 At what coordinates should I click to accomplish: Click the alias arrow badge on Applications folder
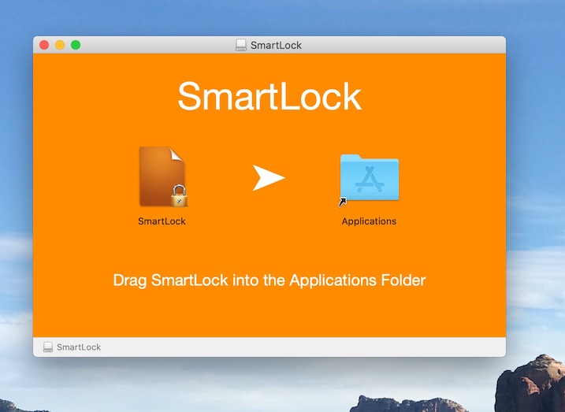pyautogui.click(x=342, y=203)
